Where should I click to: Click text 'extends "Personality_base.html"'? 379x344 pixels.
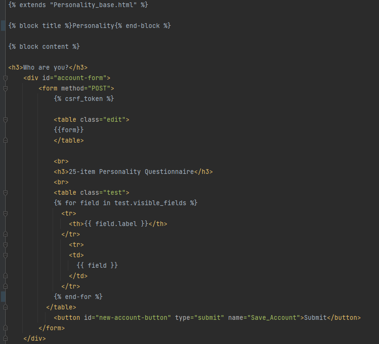pyautogui.click(x=78, y=5)
